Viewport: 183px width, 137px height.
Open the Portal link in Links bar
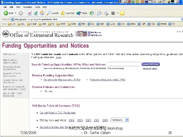162,24
